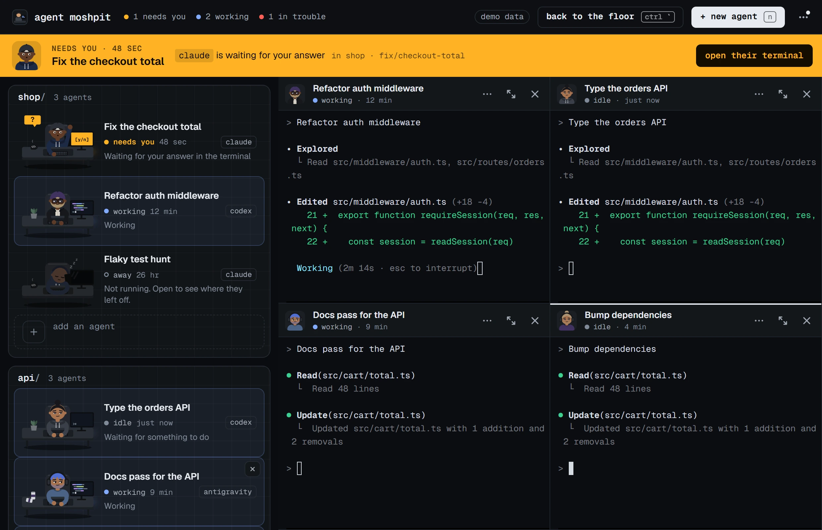This screenshot has height=530, width=822.
Task: Close the Type the orders API panel
Action: coord(806,94)
